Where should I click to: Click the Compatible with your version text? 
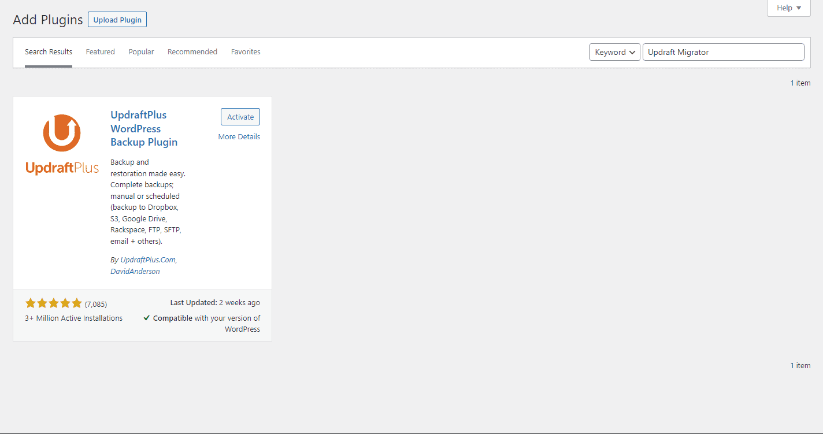[207, 324]
